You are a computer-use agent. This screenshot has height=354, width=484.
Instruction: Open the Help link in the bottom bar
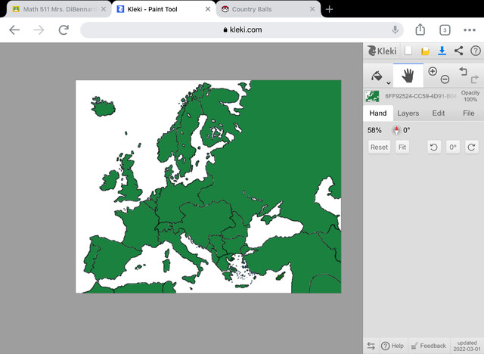[x=392, y=346]
